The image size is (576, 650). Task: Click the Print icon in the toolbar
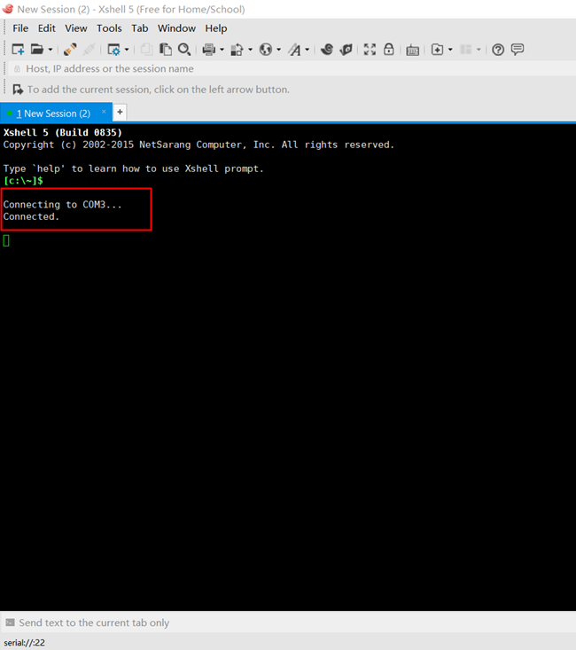click(x=208, y=50)
